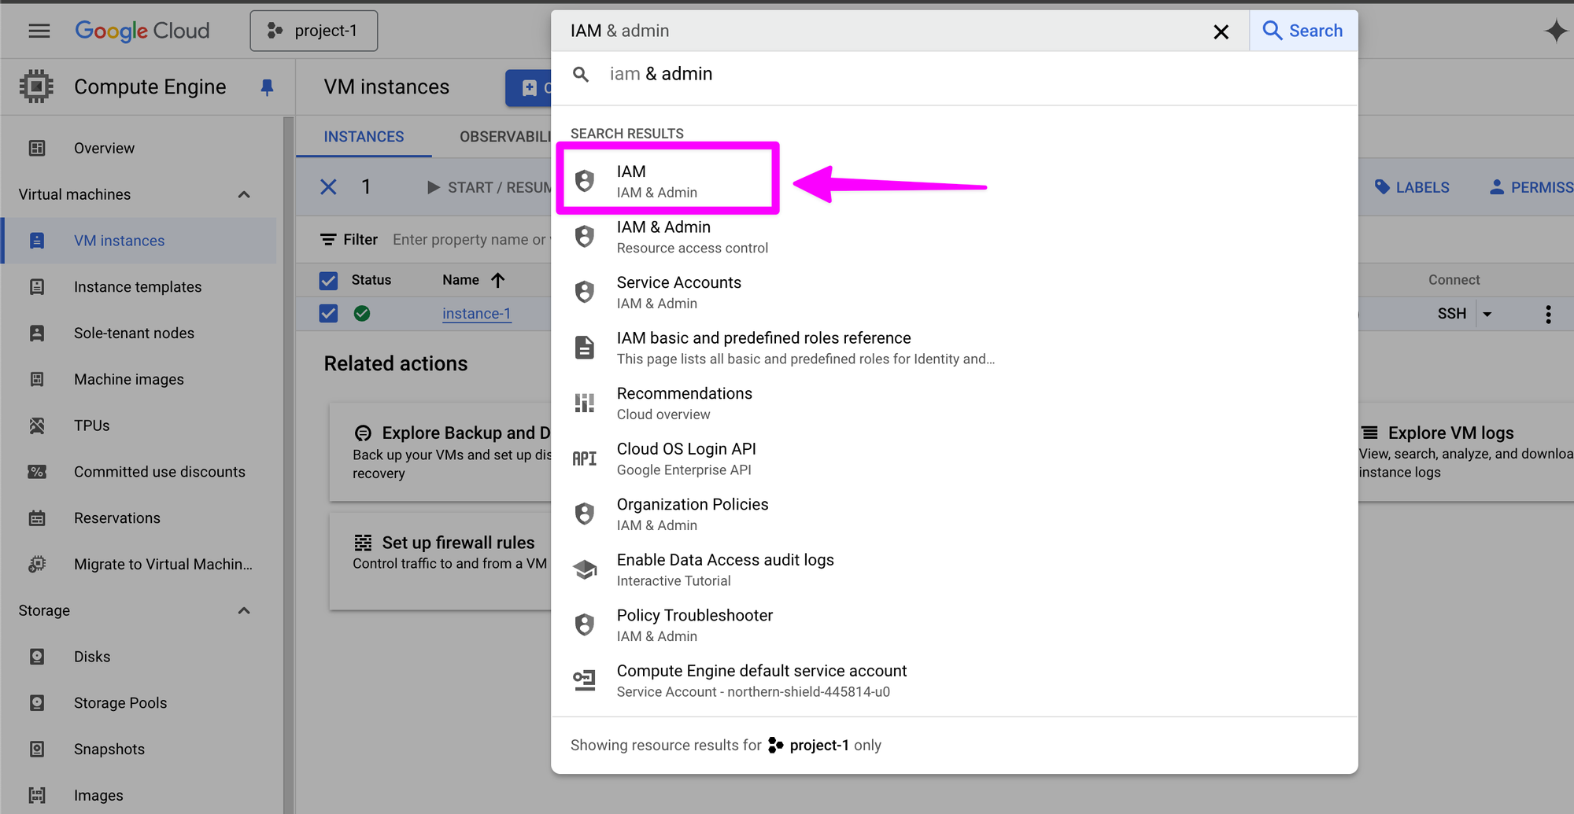Screen dimensions: 1574x814
Task: Click the Compute Engine chip icon
Action: pos(36,87)
